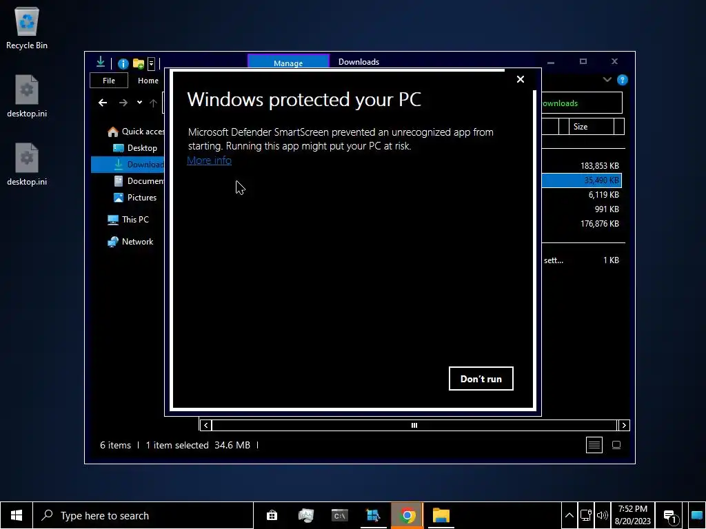Open the More info link

209,160
